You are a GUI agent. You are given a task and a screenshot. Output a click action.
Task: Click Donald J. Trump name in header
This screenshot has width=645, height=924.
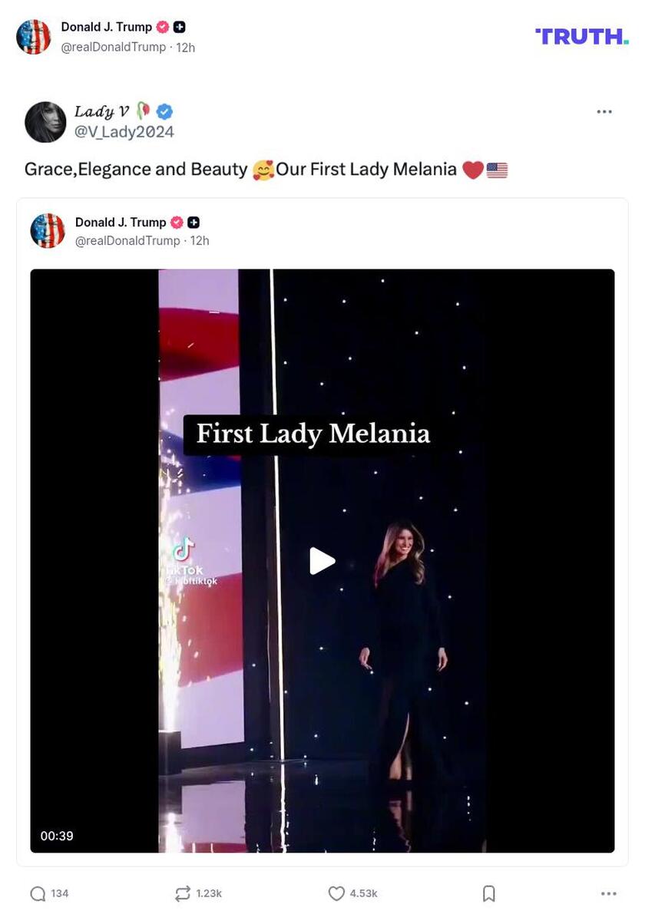pos(106,27)
